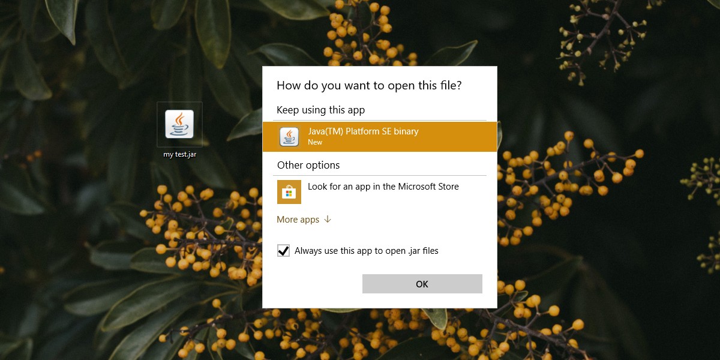Click the Microsoft Store shopping bag icon
720x360 pixels.
289,192
